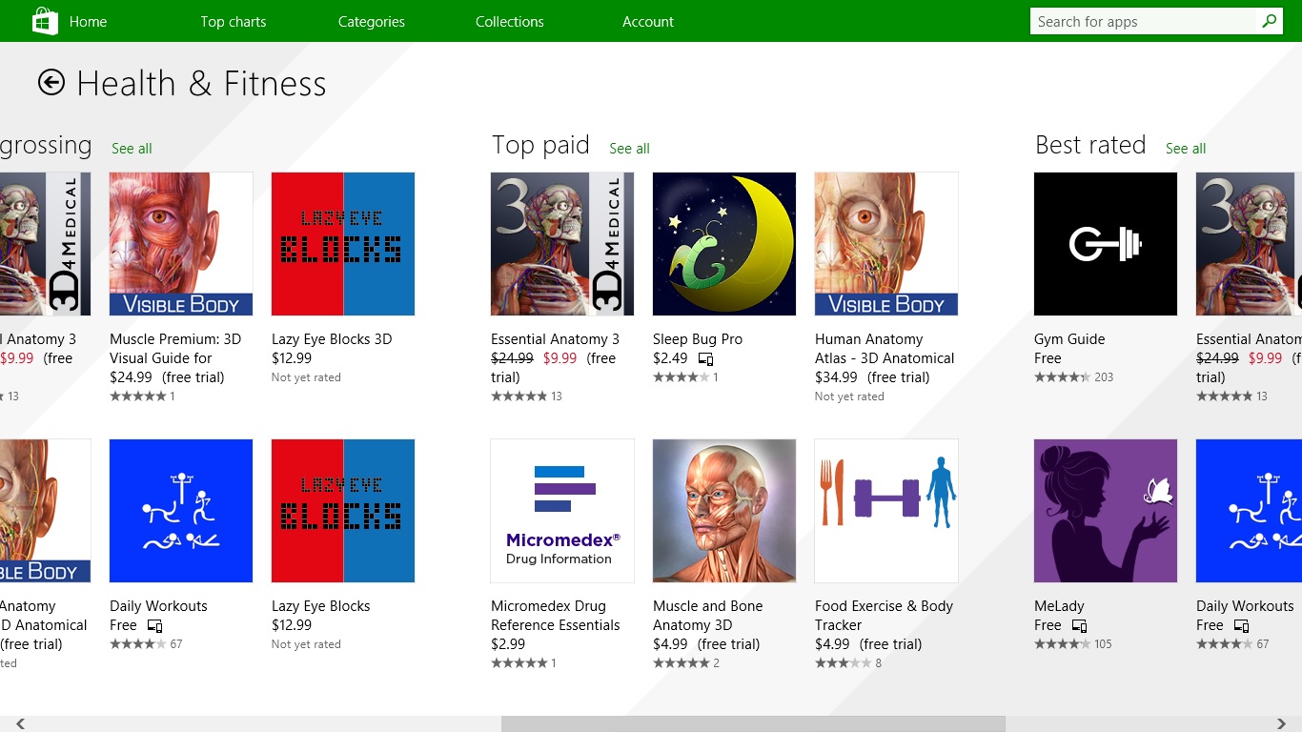
Task: Click the Lazy Eye Blocks 3D title
Action: pos(332,339)
